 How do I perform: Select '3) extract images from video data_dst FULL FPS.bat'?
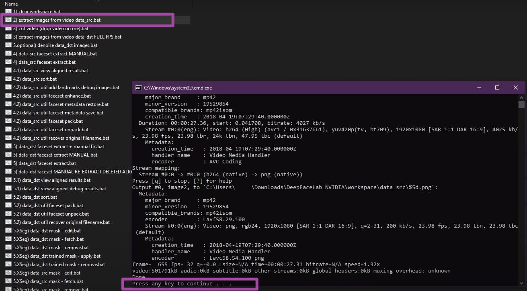70,37
